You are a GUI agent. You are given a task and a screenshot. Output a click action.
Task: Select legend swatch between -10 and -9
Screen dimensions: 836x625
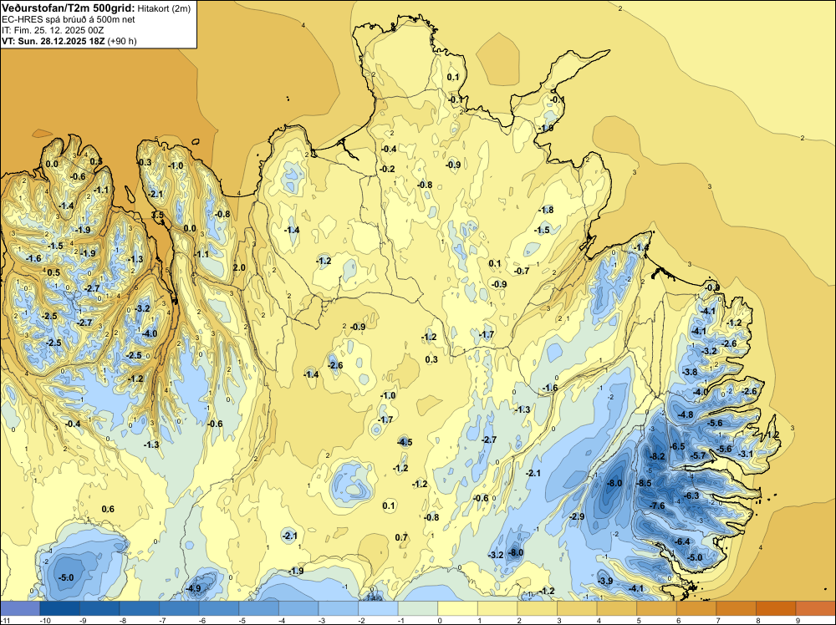(x=59, y=608)
